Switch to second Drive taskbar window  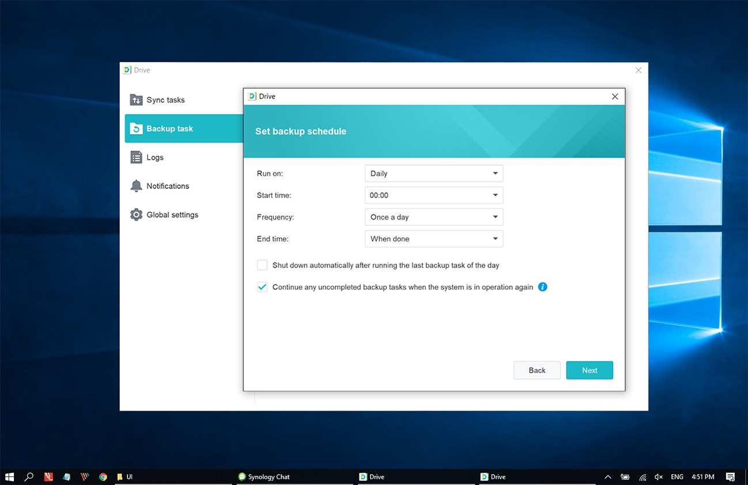pos(537,477)
